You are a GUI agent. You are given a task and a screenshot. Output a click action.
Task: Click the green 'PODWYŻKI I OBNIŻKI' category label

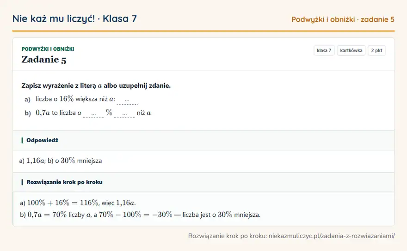[48, 49]
